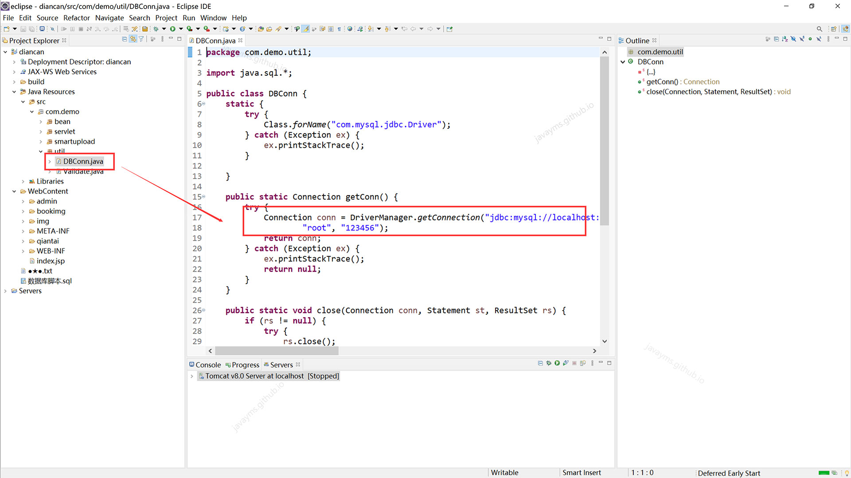Viewport: 851px width, 478px height.
Task: Open the Navigate menu
Action: (x=109, y=18)
